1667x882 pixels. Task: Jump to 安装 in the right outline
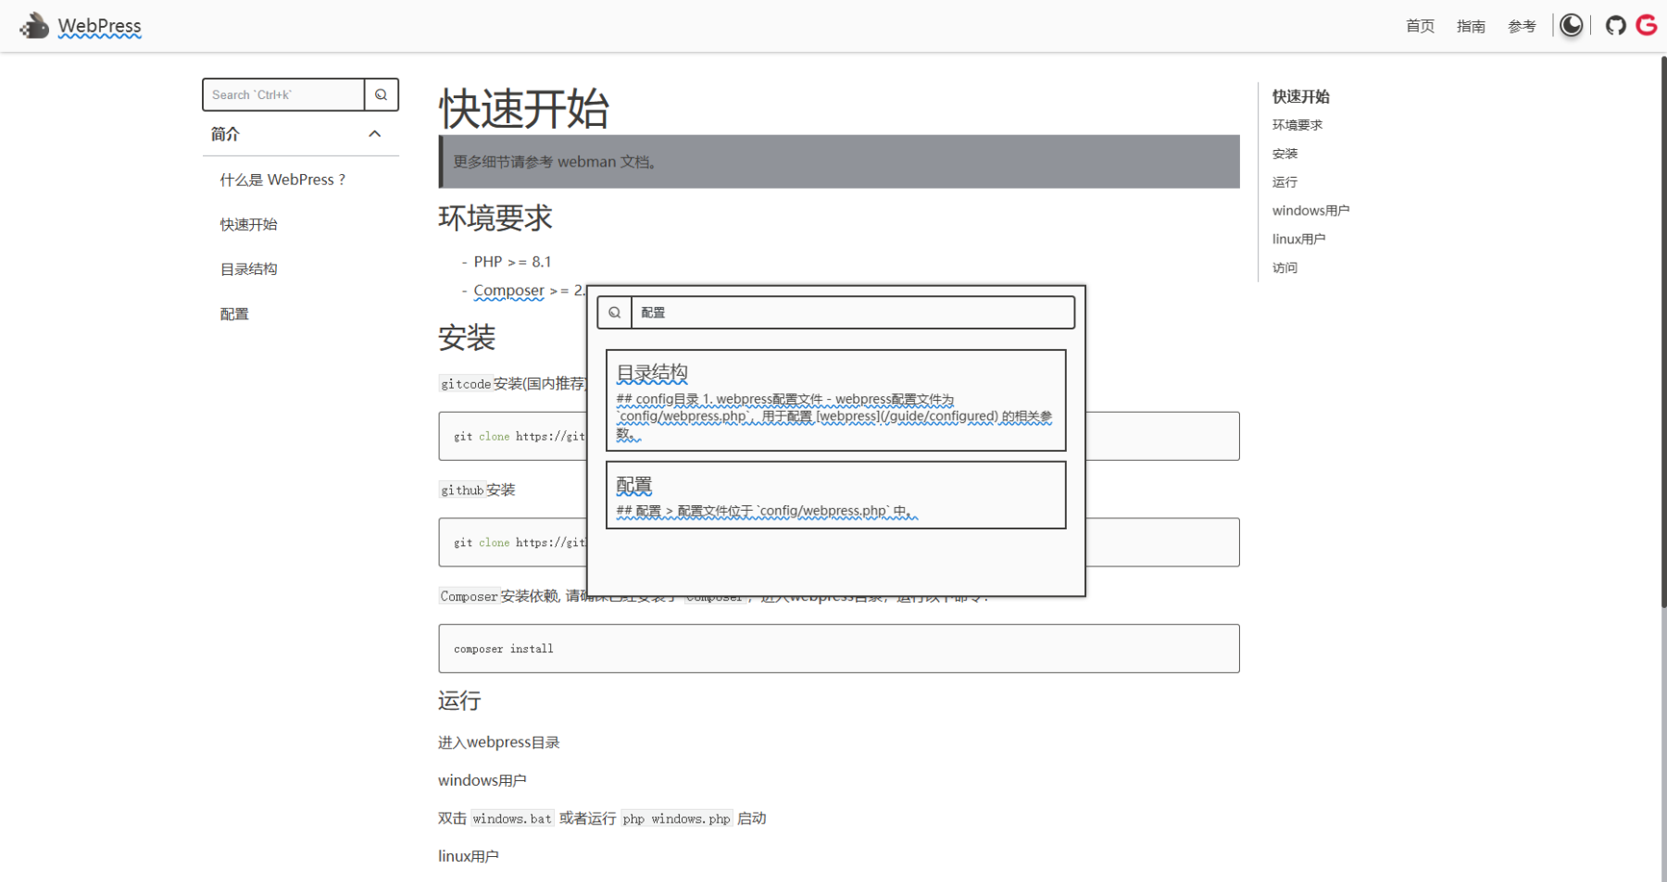click(1285, 154)
